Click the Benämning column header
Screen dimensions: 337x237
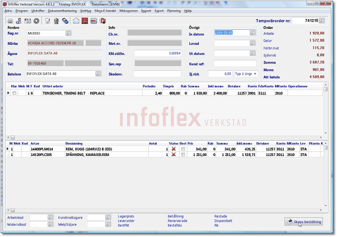point(74,143)
